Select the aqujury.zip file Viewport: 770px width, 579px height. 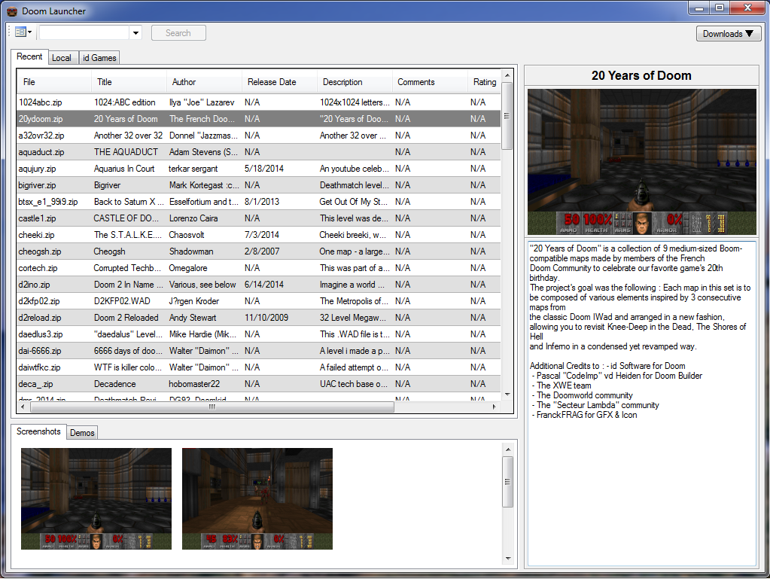(x=38, y=169)
